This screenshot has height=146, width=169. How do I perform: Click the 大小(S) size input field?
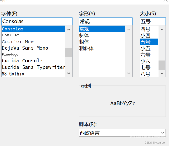coord(153,21)
